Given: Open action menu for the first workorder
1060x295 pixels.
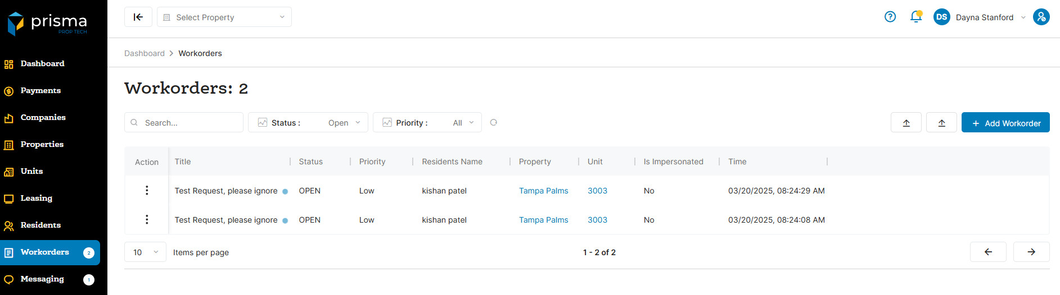Looking at the screenshot, I should (147, 191).
